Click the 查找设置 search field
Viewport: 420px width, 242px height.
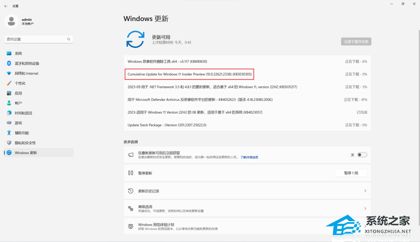[38, 39]
